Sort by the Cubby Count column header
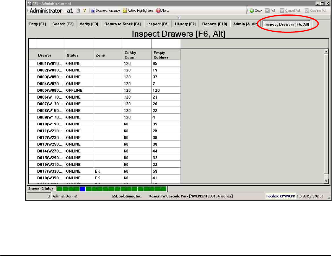This screenshot has height=256, width=332. (137, 55)
